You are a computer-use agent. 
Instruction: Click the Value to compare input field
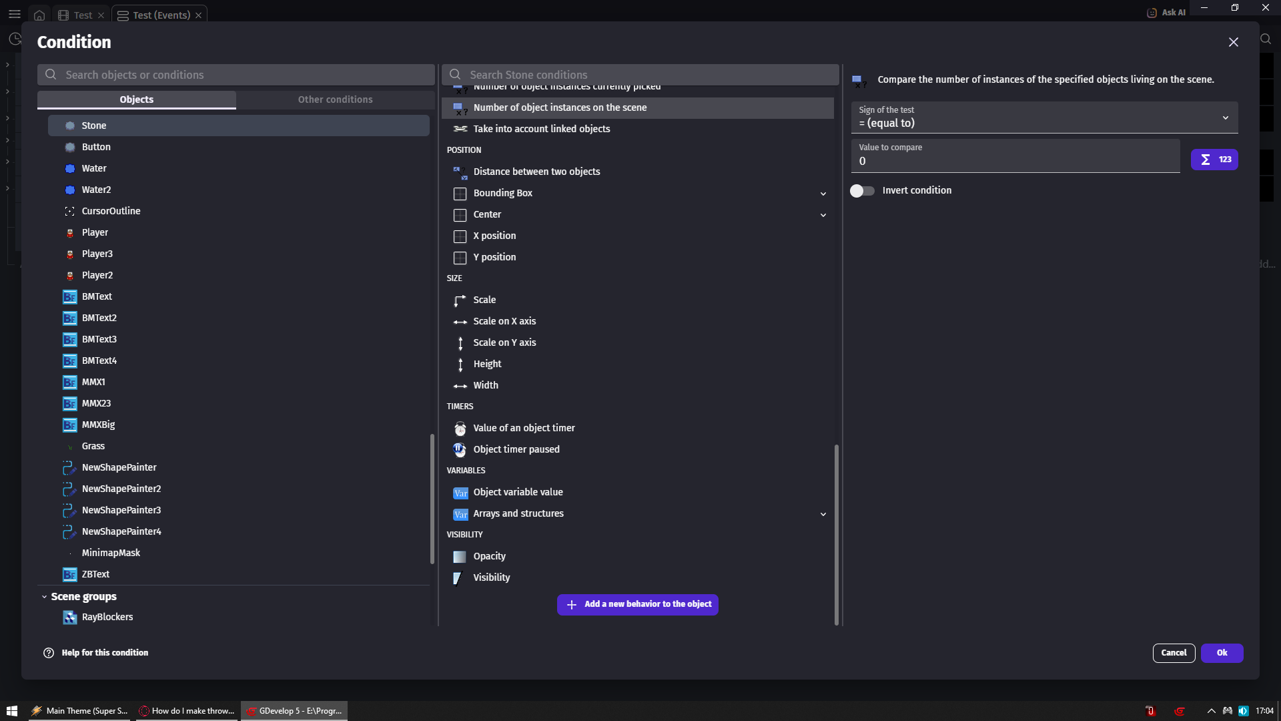[1014, 161]
